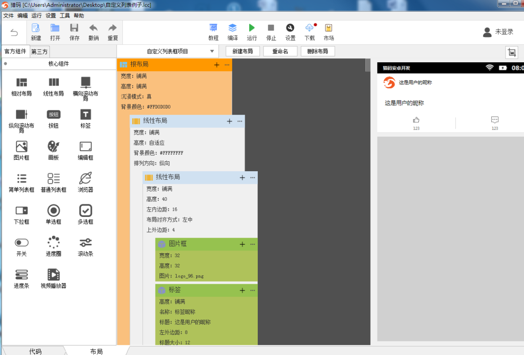This screenshot has width=524, height=355.
Task: Click the 新建布局 (New layout) button
Action: [x=243, y=51]
